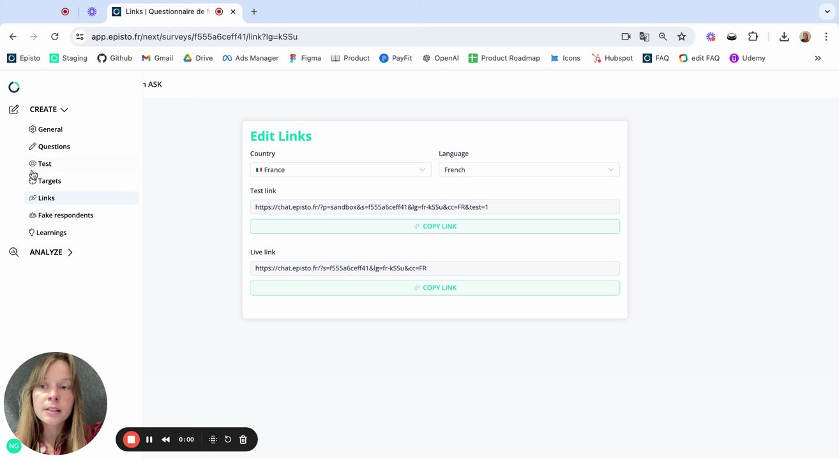The height and width of the screenshot is (459, 839).
Task: Delete the recording with the trash icon
Action: [x=243, y=439]
